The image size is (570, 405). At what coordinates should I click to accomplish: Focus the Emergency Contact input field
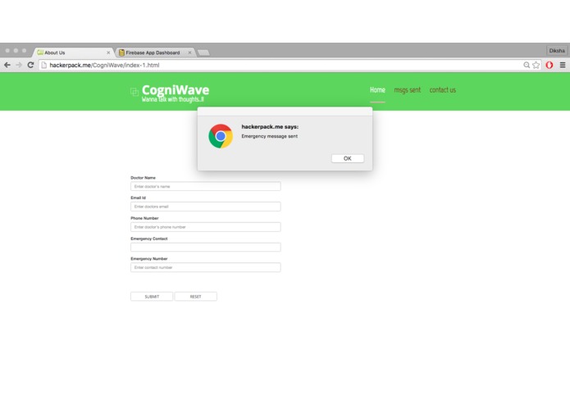pos(205,247)
